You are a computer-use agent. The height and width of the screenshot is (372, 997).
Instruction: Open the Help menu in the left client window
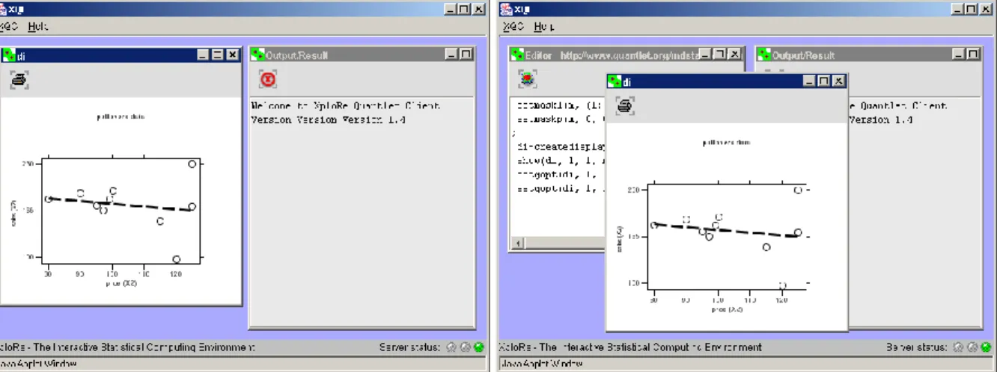(38, 26)
